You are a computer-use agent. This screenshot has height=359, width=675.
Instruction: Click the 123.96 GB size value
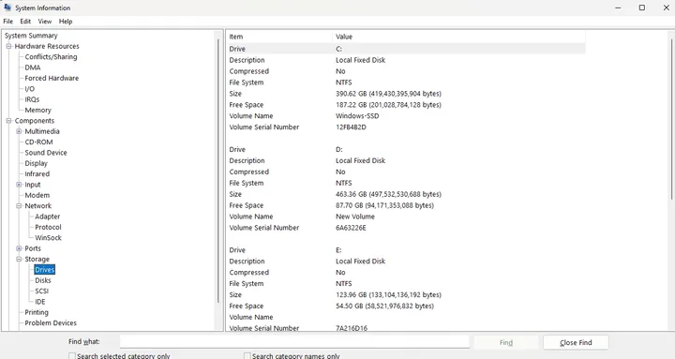[x=388, y=295]
